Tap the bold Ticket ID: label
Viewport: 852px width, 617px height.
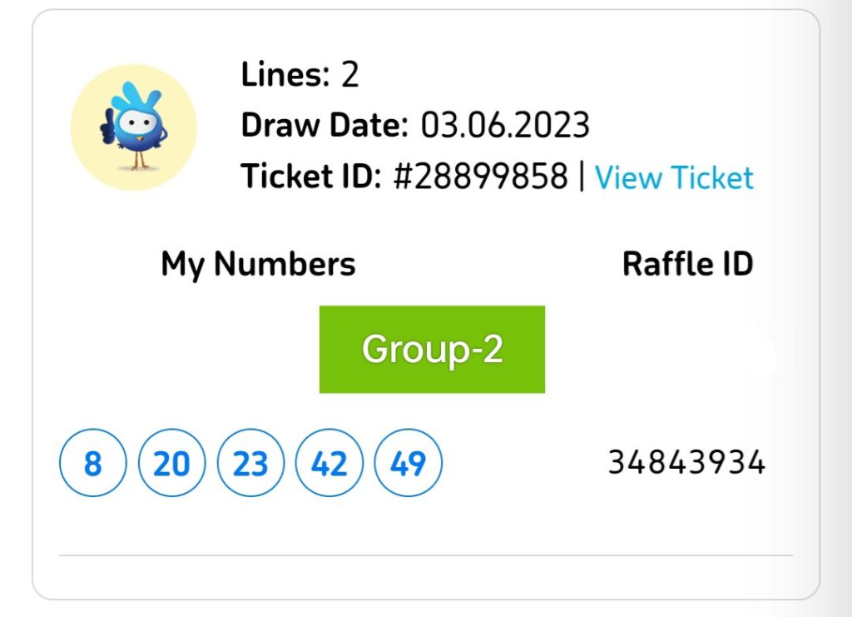coord(311,177)
